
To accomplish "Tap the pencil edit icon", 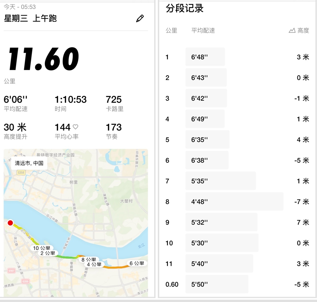I will (140, 18).
